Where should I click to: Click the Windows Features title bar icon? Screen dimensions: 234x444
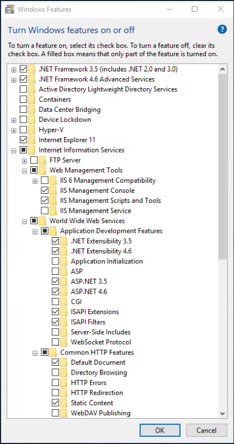coord(9,9)
